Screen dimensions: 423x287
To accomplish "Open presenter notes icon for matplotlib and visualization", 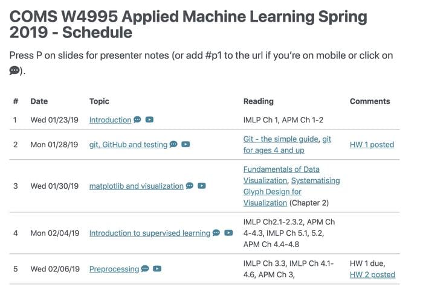I will (x=190, y=186).
